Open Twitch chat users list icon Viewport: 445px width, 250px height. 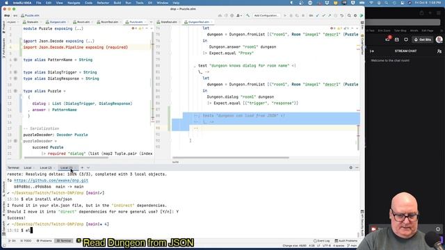(439, 51)
